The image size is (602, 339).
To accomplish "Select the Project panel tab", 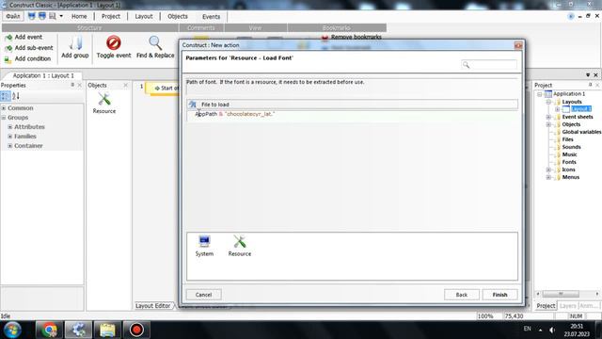I will pyautogui.click(x=546, y=306).
